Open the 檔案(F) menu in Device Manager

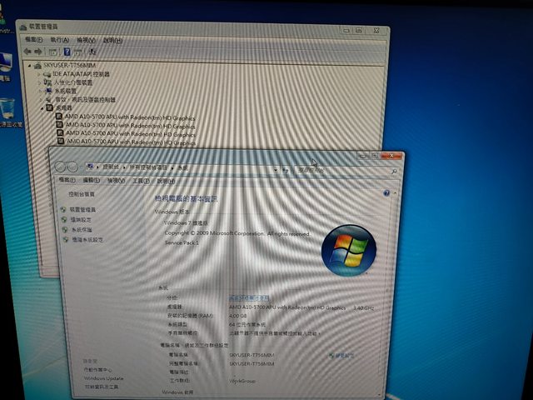(x=34, y=39)
